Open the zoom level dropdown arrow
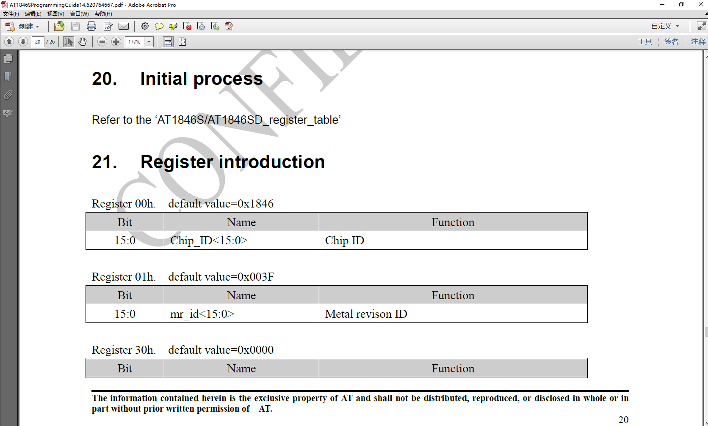Viewport: 708px width, 426px height. click(149, 41)
